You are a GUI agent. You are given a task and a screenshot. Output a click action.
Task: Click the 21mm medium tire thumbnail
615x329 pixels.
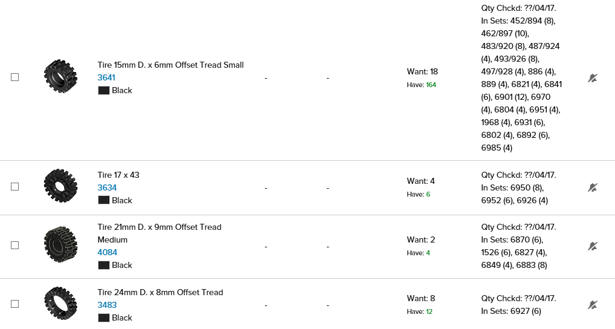[x=60, y=244]
